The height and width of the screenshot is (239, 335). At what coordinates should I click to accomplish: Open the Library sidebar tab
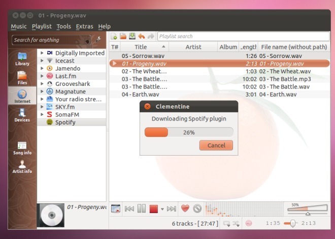[22, 58]
